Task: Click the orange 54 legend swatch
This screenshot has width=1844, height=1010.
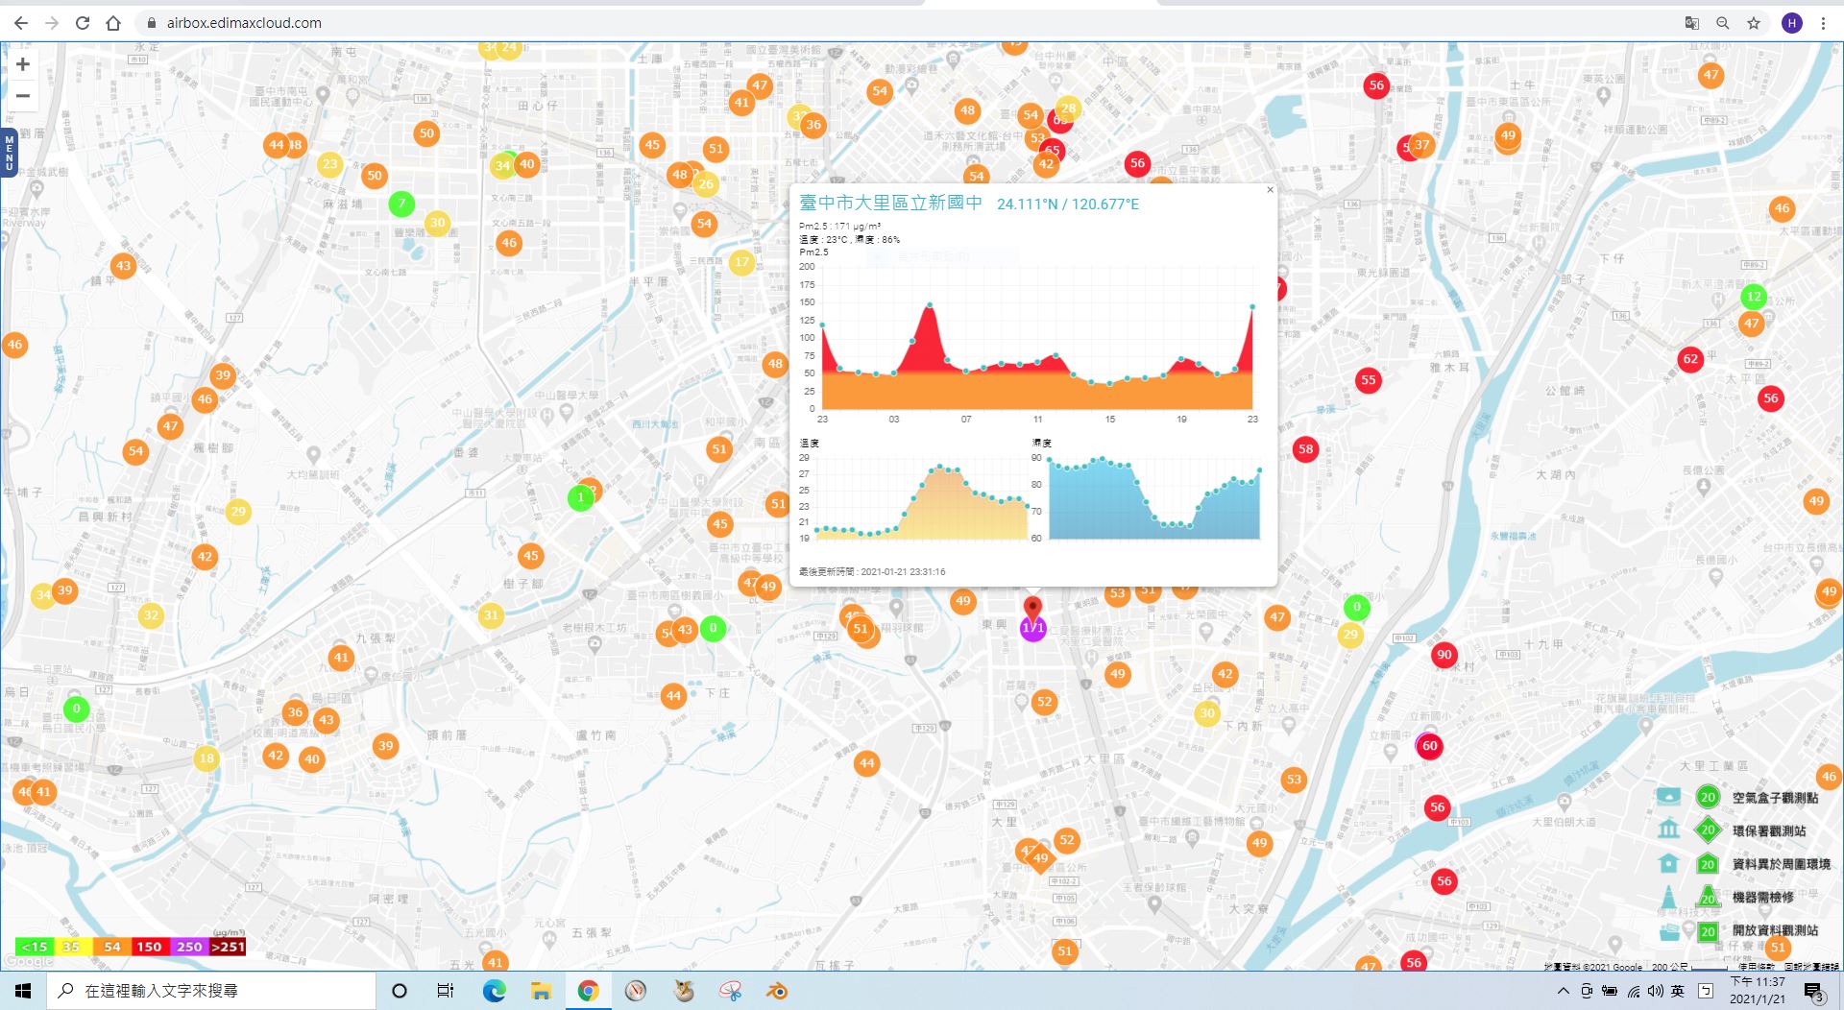Action: pyautogui.click(x=111, y=947)
